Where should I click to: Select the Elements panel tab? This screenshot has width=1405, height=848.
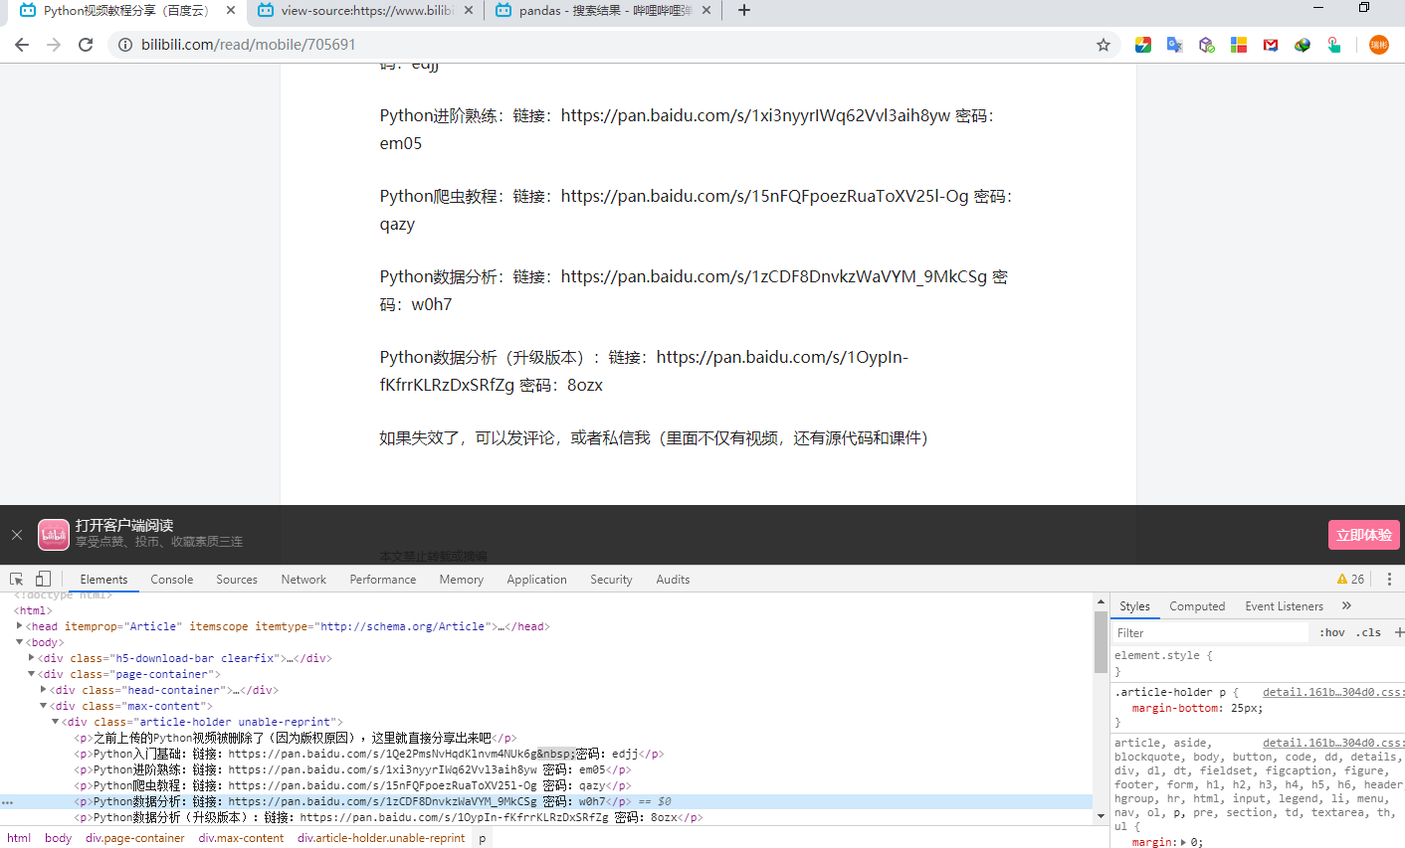pos(103,580)
